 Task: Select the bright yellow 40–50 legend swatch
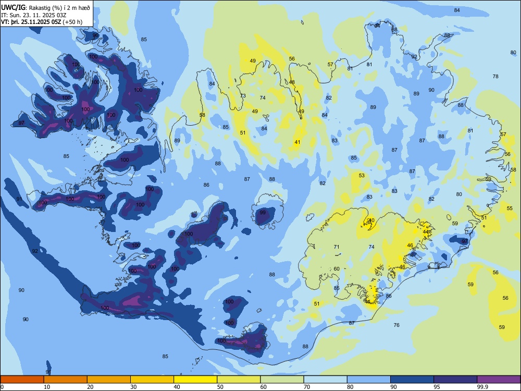click(195, 380)
